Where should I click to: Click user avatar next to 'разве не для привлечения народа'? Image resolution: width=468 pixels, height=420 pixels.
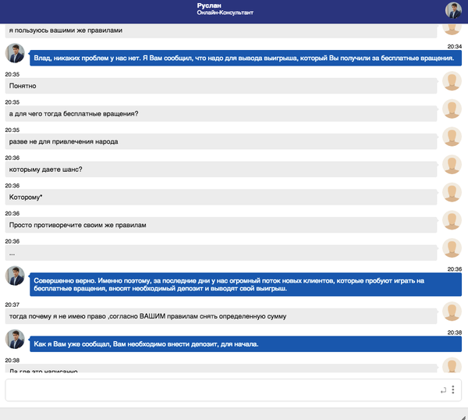[x=451, y=137]
